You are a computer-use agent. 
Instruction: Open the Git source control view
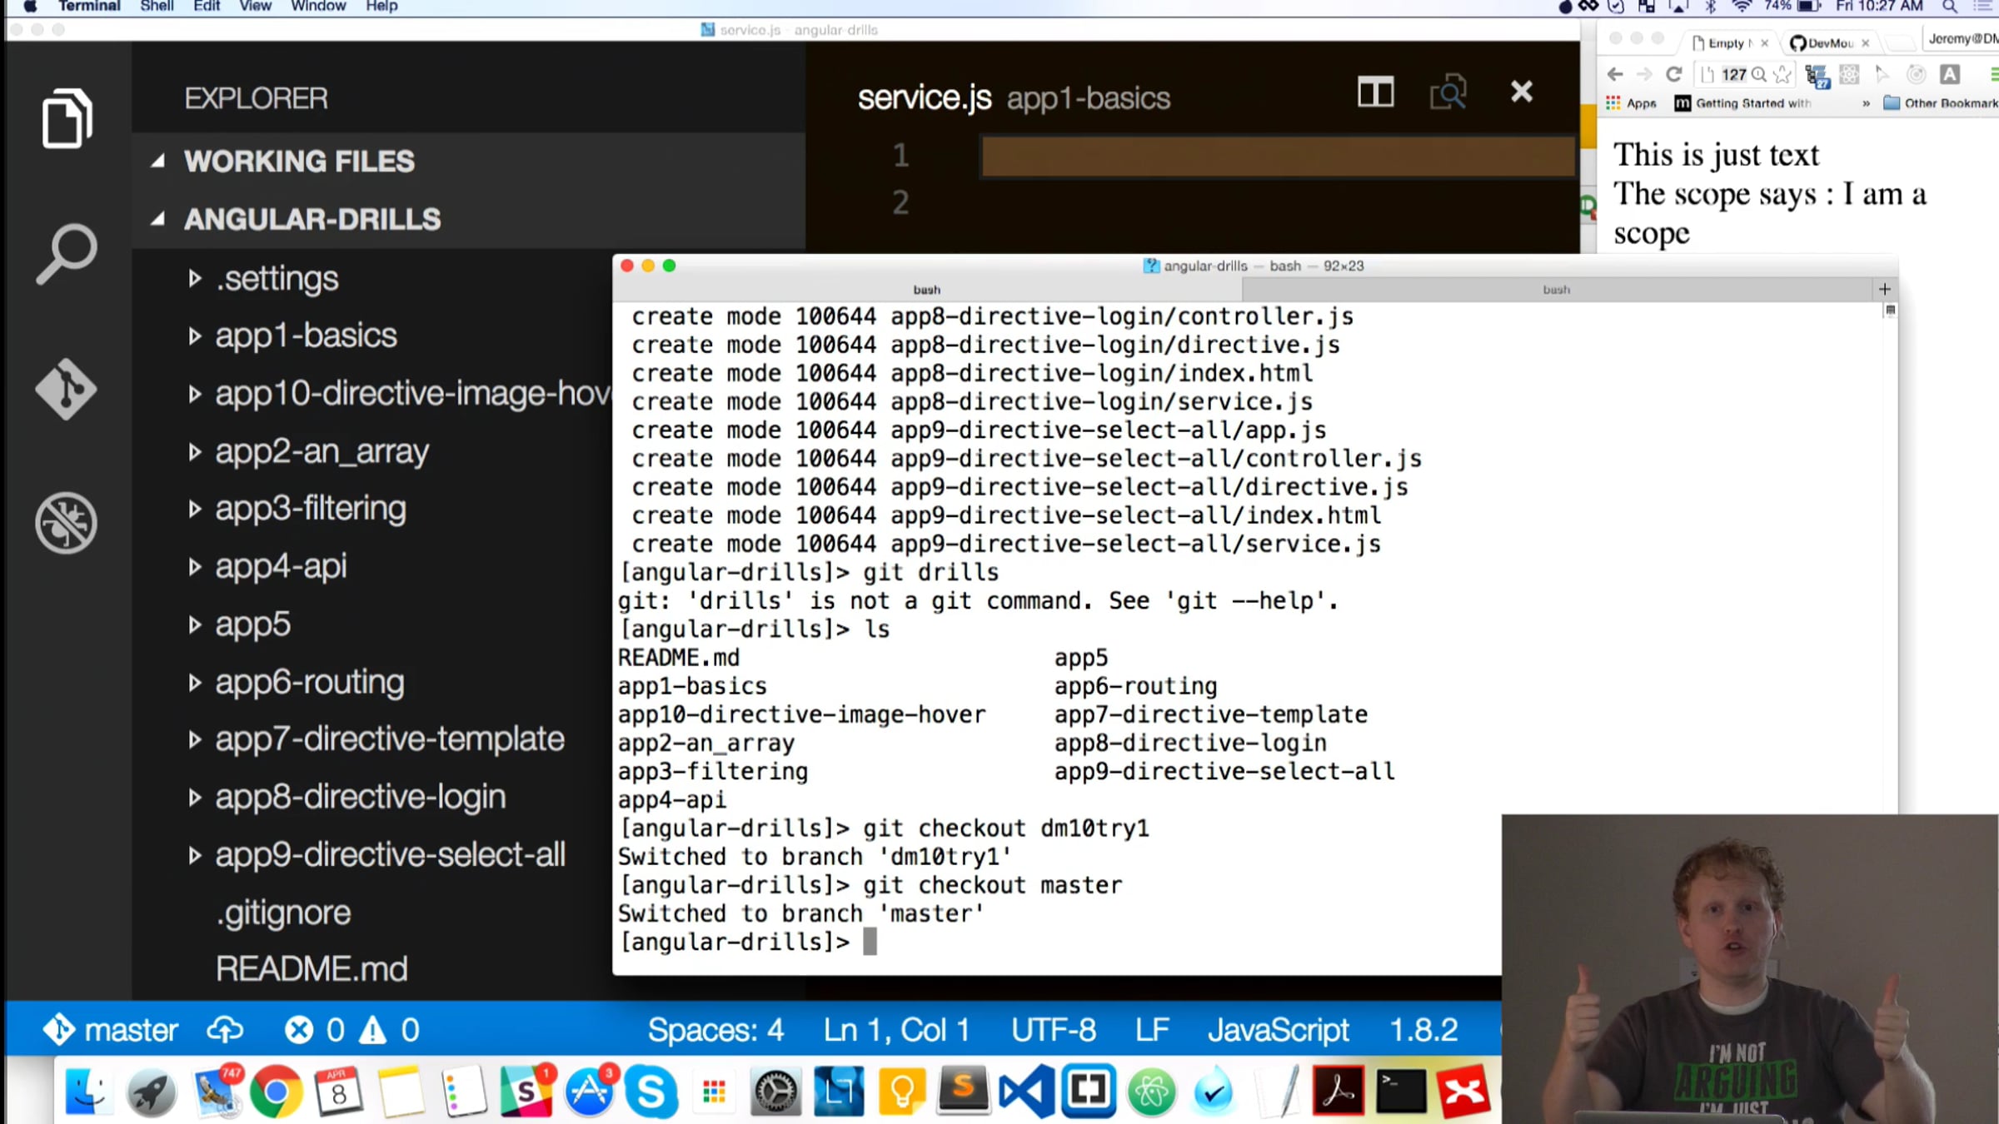pyautogui.click(x=66, y=389)
